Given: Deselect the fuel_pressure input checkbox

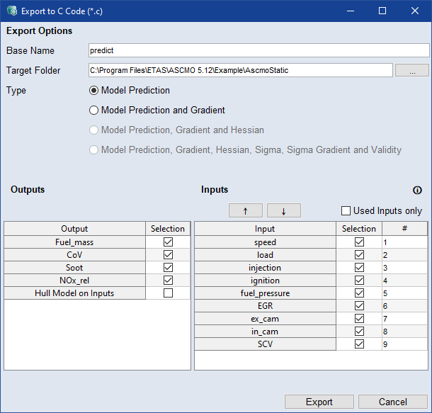Looking at the screenshot, I should [359, 293].
